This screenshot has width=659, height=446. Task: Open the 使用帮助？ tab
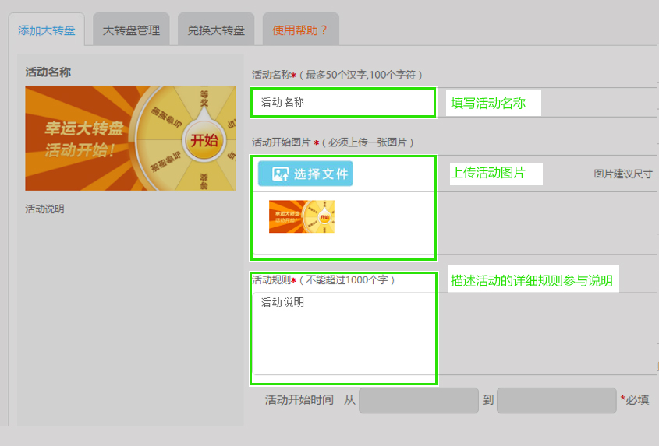pyautogui.click(x=300, y=31)
